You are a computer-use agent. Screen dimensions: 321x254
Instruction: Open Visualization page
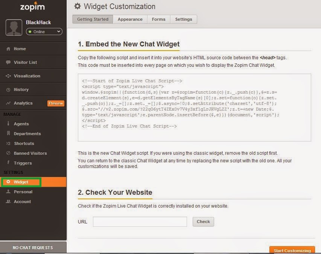[33, 76]
